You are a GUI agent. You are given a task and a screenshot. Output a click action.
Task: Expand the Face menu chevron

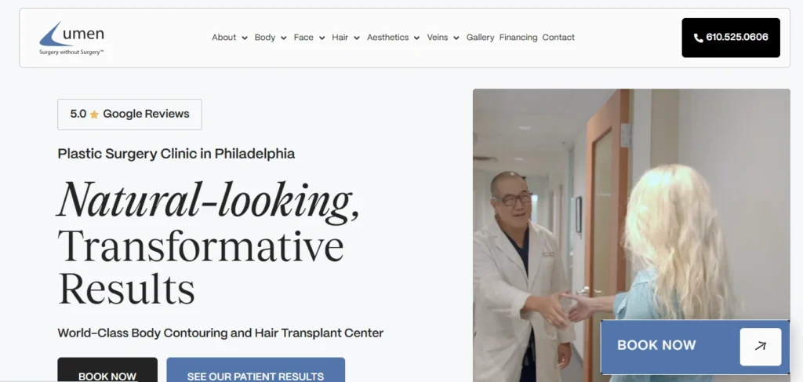tap(322, 38)
